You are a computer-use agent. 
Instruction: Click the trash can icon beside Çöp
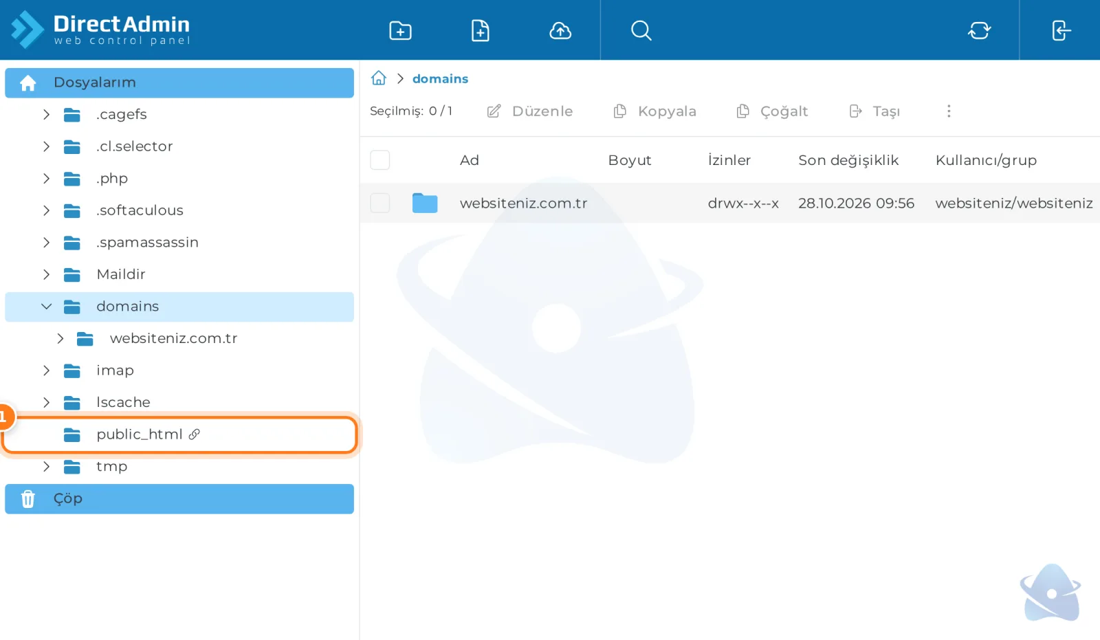point(27,498)
